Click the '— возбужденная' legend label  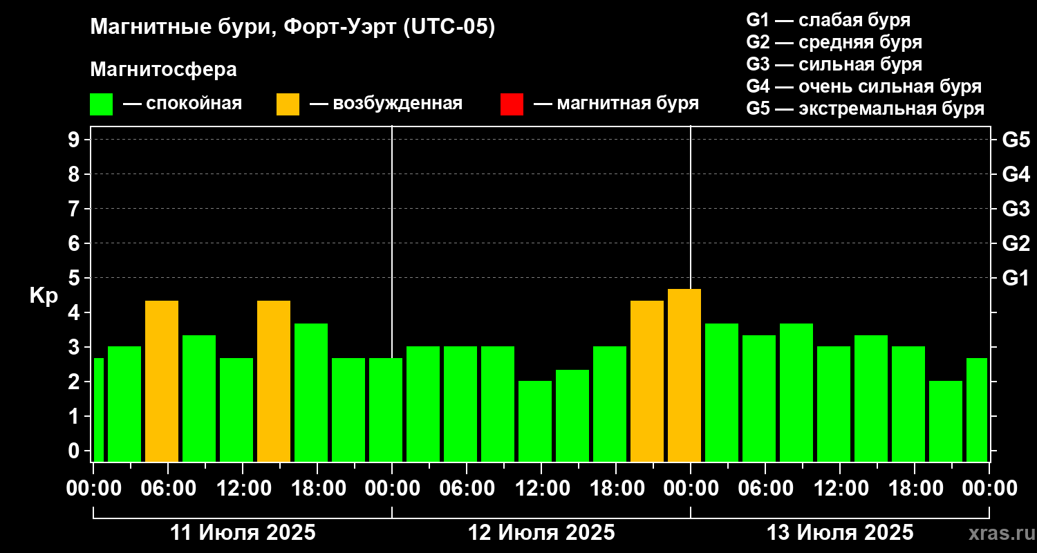386,104
